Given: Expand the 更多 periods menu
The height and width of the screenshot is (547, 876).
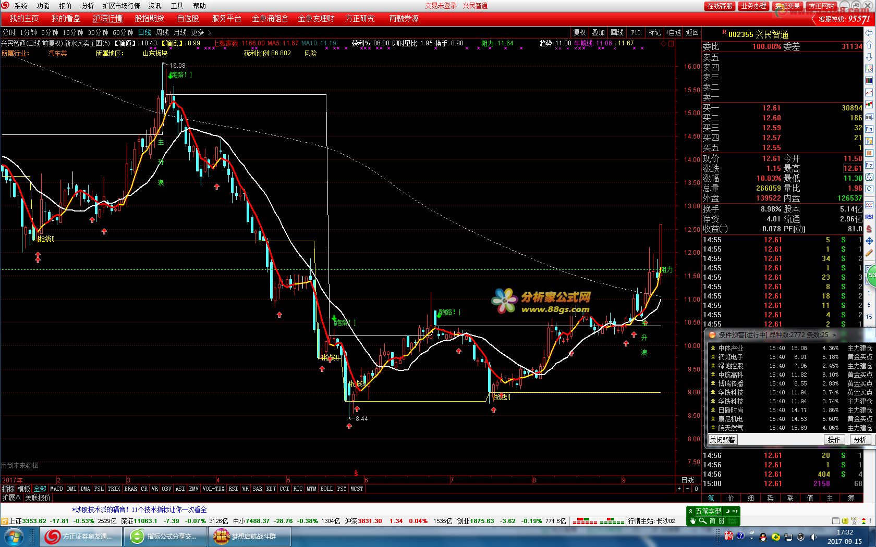Looking at the screenshot, I should (x=201, y=32).
